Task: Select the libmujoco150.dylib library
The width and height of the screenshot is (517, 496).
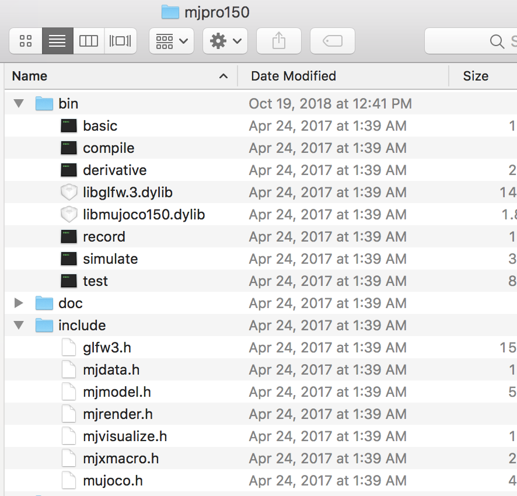Action: coord(140,214)
